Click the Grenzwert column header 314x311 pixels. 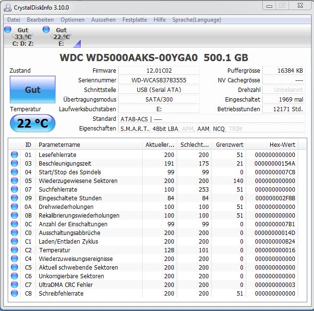tap(229, 144)
